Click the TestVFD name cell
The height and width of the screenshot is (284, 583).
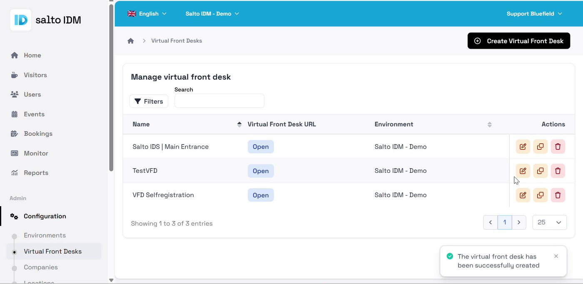pos(145,171)
